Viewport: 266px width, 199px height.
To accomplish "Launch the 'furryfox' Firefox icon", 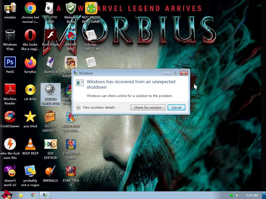I will point(30,62).
